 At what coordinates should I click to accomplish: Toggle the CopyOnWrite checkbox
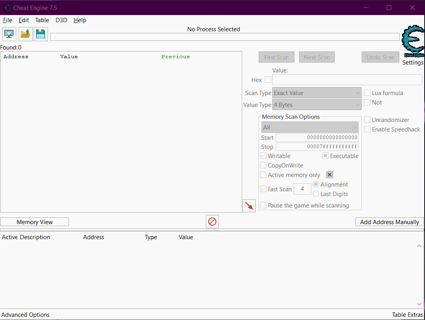263,166
